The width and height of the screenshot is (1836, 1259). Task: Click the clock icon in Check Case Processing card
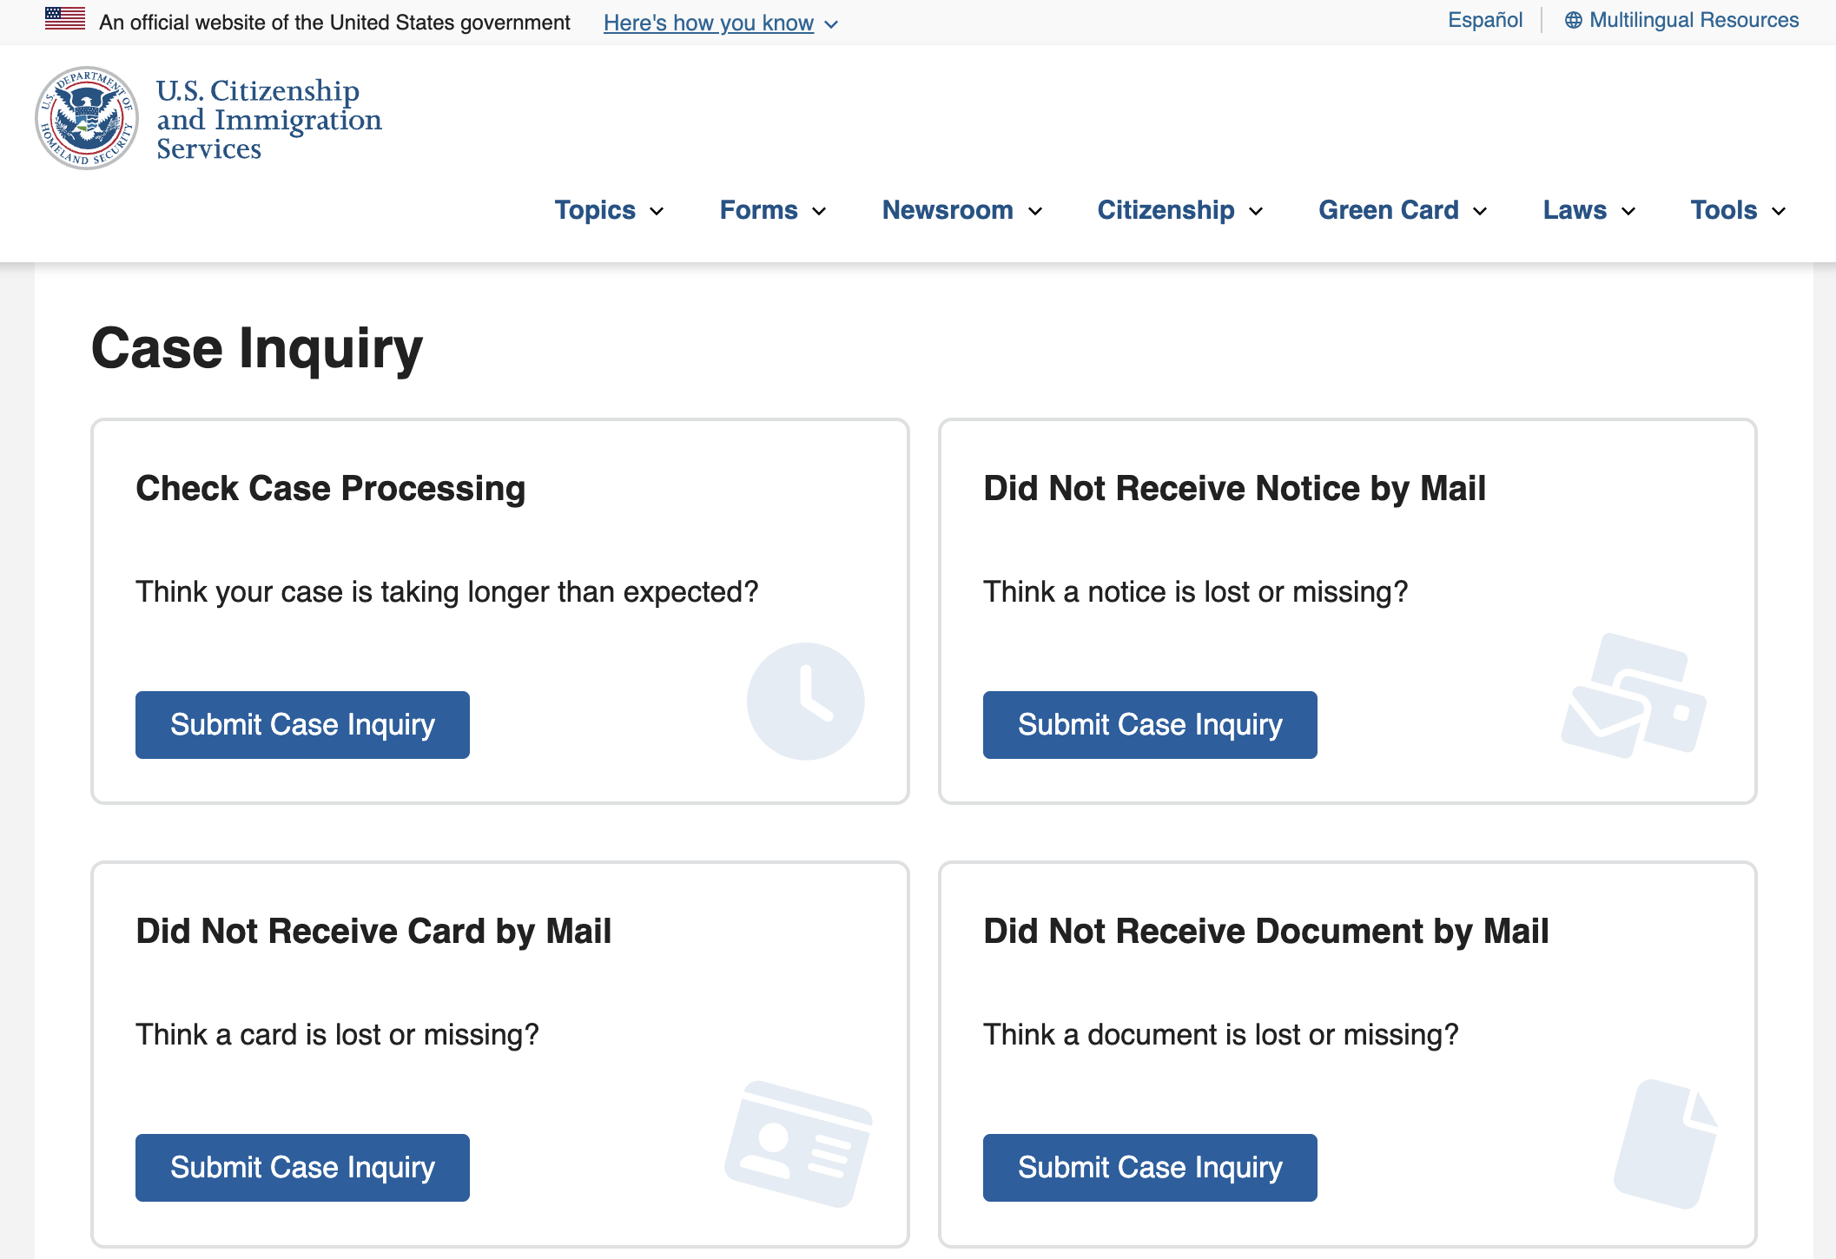(x=806, y=701)
